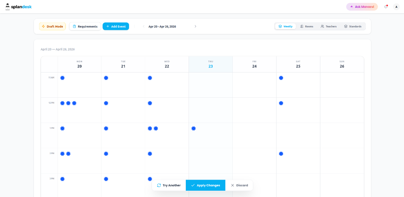Switch to Teachers view tab
This screenshot has height=197, width=404.
point(329,26)
